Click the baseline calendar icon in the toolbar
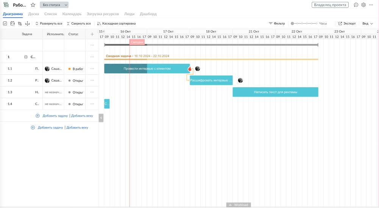The image size is (379, 208). pyautogui.click(x=12, y=23)
